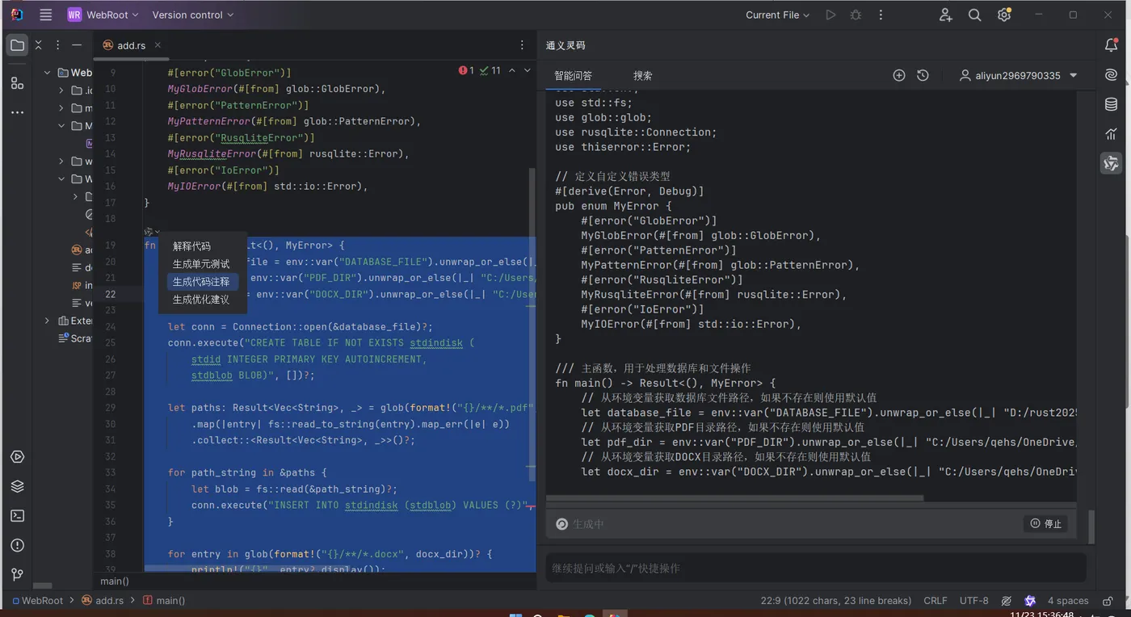
Task: Choose 生成单元测试 from the popup menu
Action: tap(203, 264)
